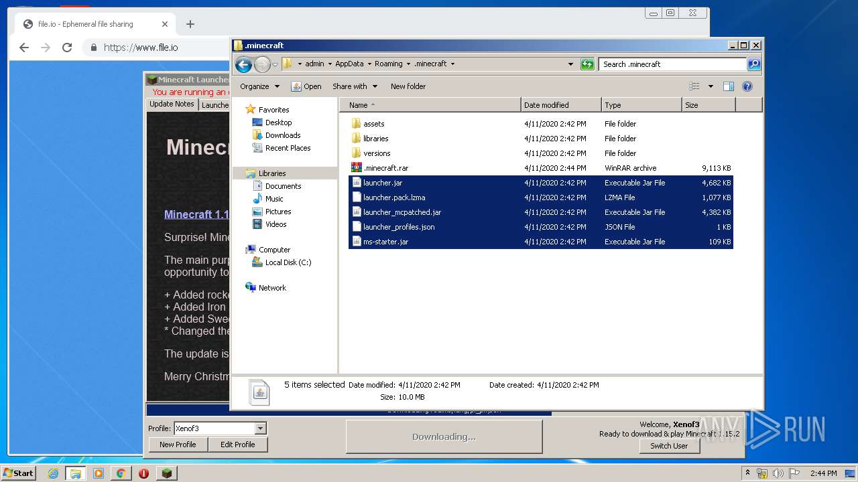The width and height of the screenshot is (858, 482).
Task: Open Internet Explorer from taskbar
Action: pyautogui.click(x=53, y=473)
